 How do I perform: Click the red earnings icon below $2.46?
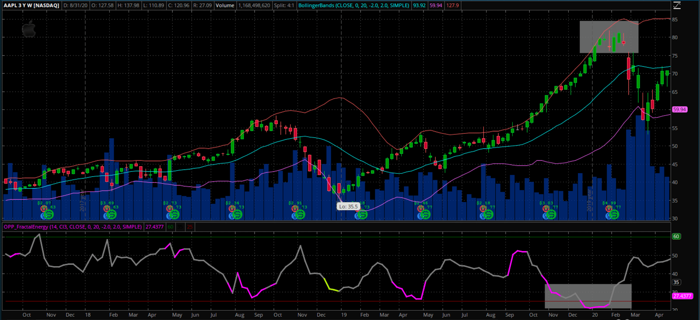421,209
